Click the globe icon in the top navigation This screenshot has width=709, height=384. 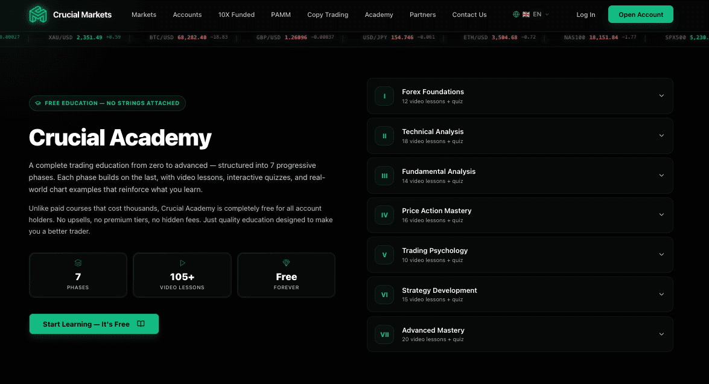coord(515,14)
